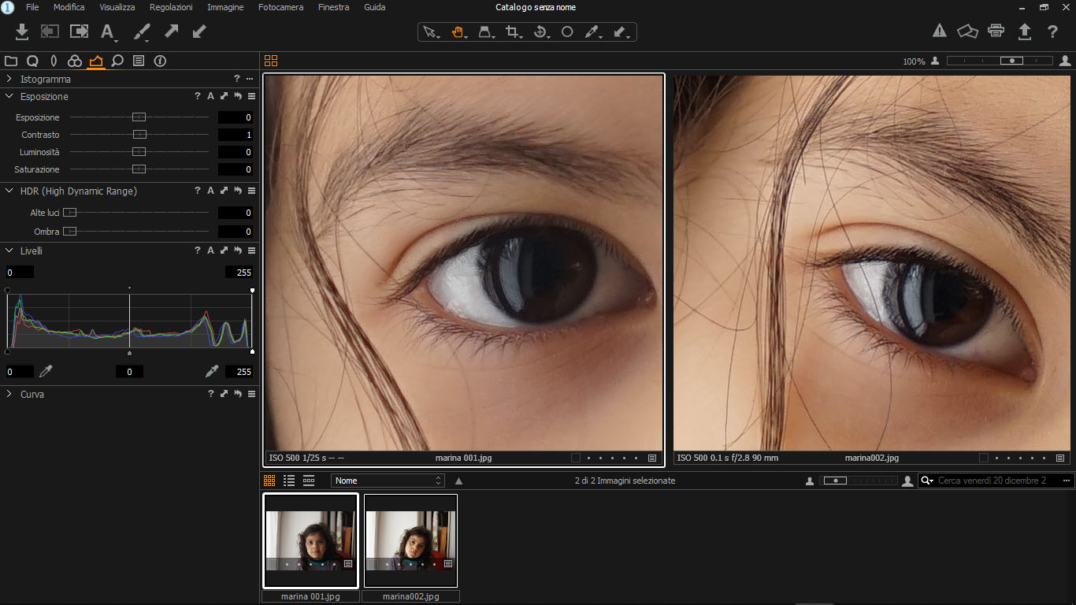Image resolution: width=1076 pixels, height=605 pixels.
Task: Open the Fotocamera menu
Action: tap(280, 7)
